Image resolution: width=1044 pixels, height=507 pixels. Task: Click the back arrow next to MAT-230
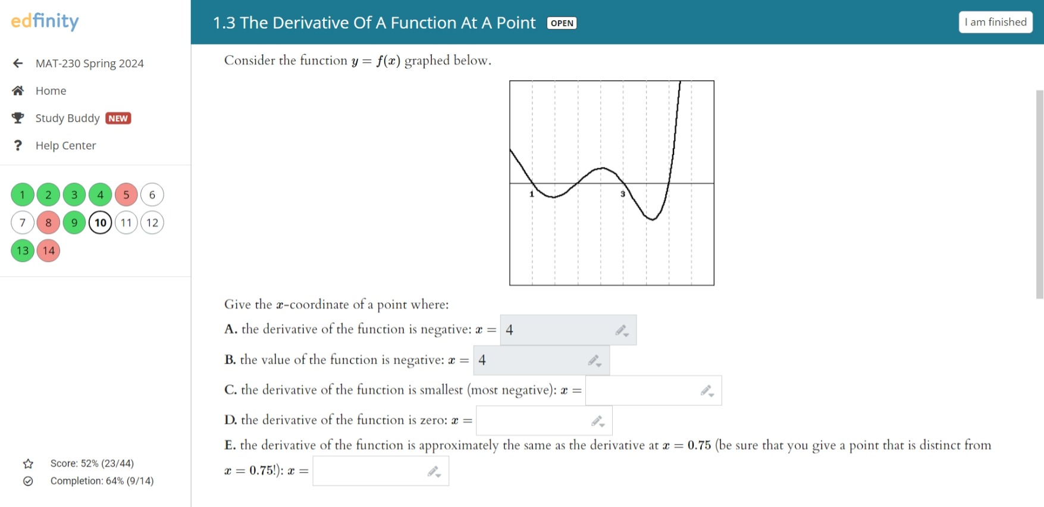[17, 63]
